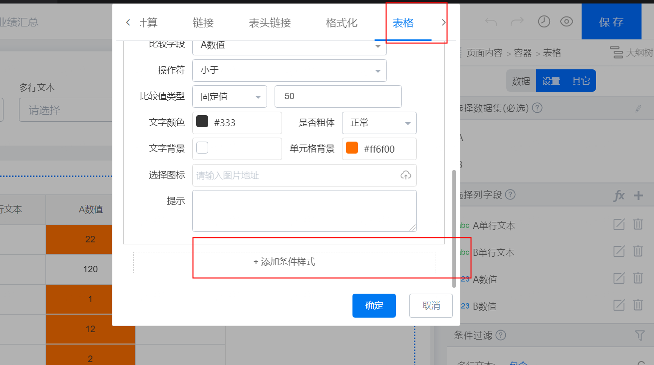Switch to the 数据 segment
The width and height of the screenshot is (654, 365).
(521, 81)
